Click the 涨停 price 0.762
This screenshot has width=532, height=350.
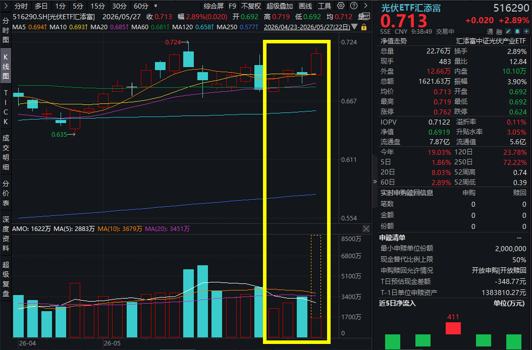coord(442,112)
